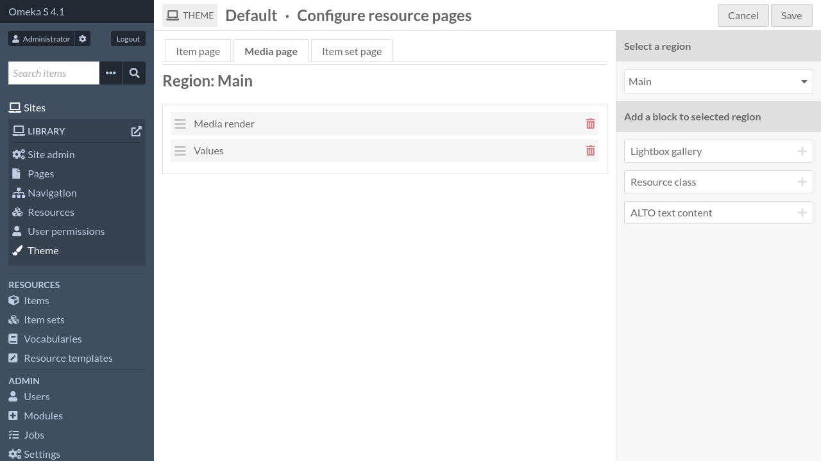Click the Site admin gear icon
Image resolution: width=821 pixels, height=461 pixels.
pyautogui.click(x=17, y=154)
